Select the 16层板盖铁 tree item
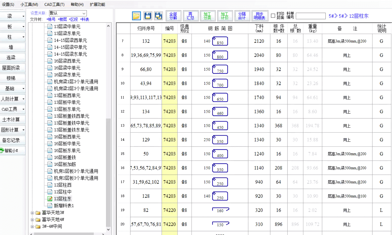 click(x=65, y=157)
